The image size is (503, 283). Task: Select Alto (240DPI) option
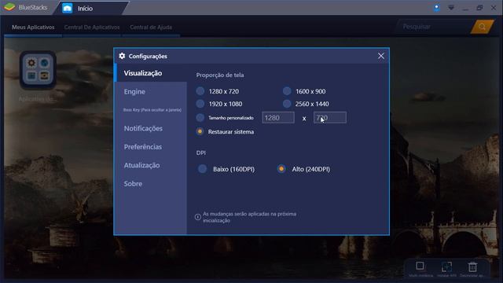[x=281, y=169]
